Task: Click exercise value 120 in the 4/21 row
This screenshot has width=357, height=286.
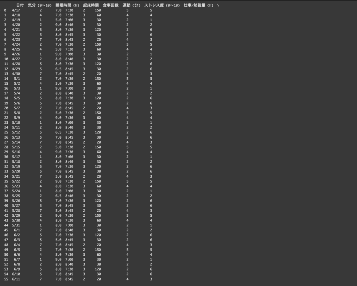Action: pyautogui.click(x=98, y=30)
